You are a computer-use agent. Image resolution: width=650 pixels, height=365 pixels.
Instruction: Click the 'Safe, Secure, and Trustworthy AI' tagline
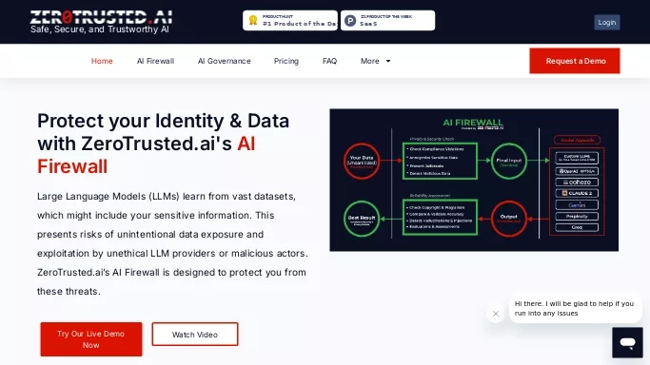click(x=100, y=29)
